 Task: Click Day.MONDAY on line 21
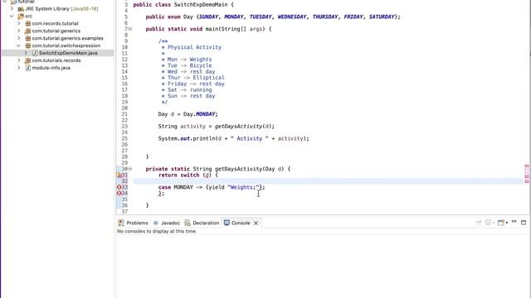pos(199,114)
